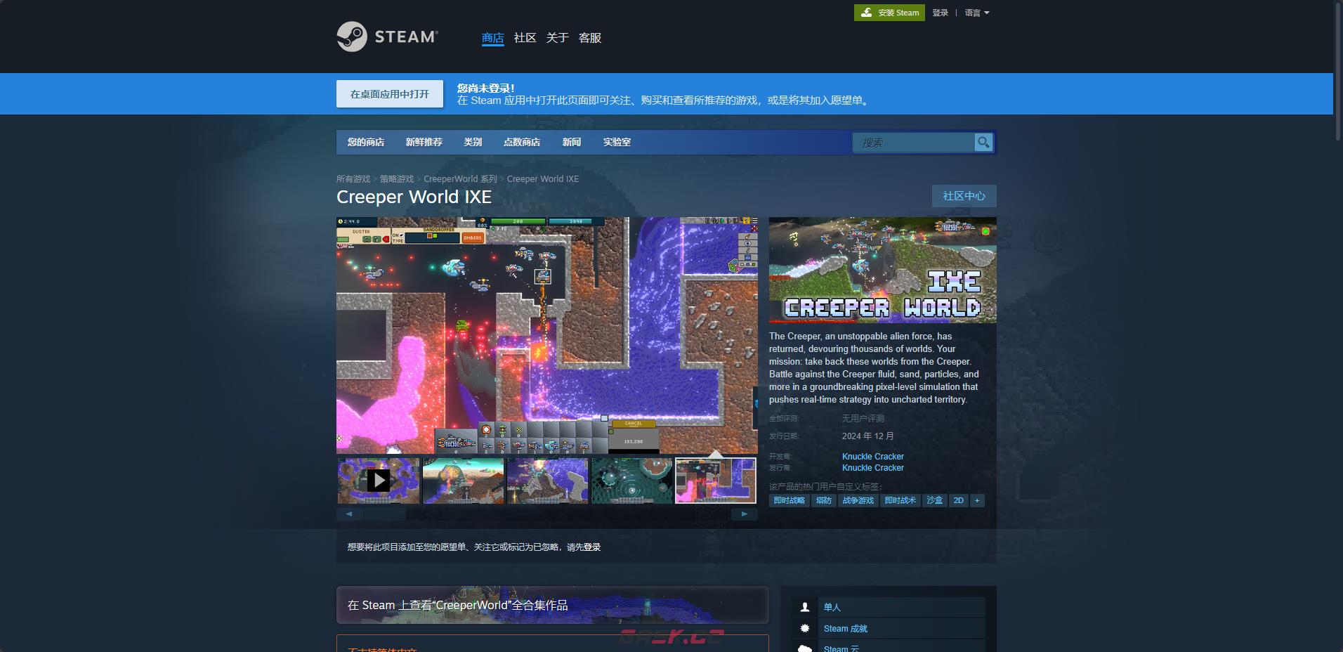1343x652 pixels.
Task: Open the 语言 language dropdown
Action: [x=976, y=13]
